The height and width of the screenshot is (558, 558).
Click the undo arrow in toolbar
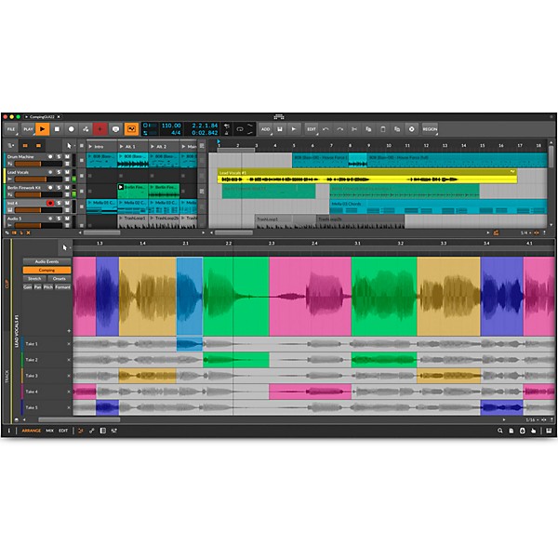325,129
